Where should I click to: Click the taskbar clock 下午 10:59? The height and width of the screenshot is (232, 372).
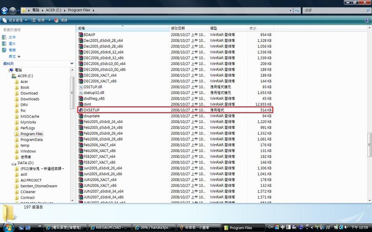pyautogui.click(x=360, y=228)
